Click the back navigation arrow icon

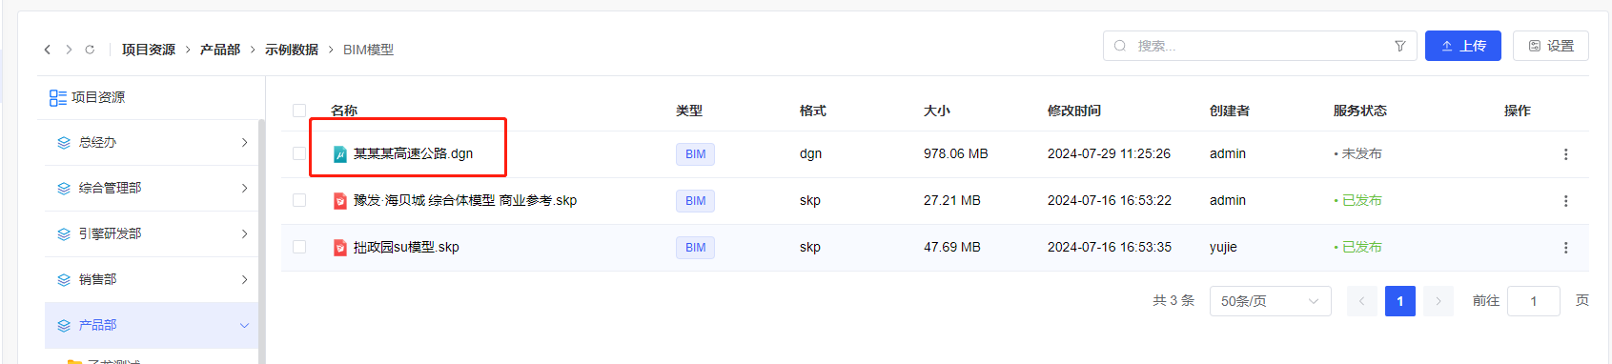(x=47, y=50)
